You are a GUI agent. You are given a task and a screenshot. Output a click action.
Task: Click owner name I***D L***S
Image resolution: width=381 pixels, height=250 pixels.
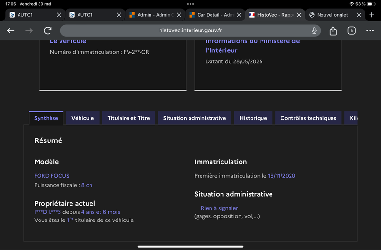click(x=48, y=212)
